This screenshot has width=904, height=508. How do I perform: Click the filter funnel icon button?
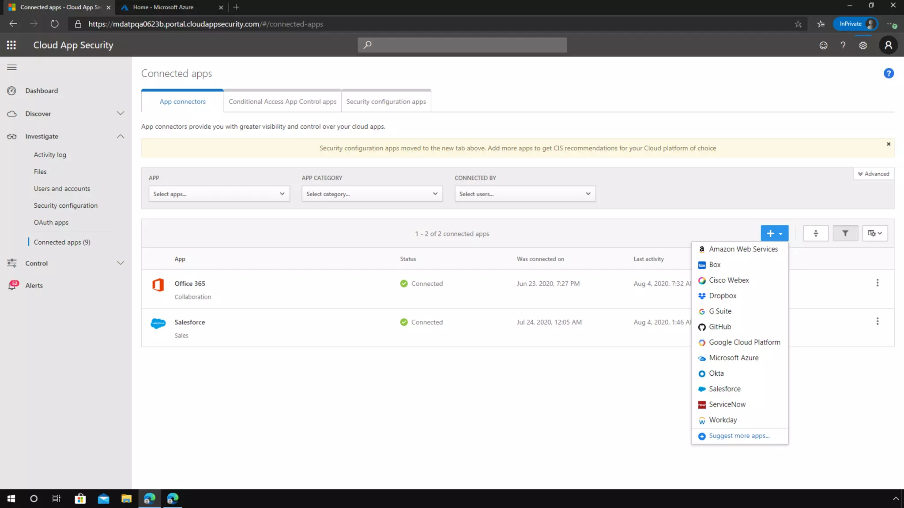pos(845,233)
